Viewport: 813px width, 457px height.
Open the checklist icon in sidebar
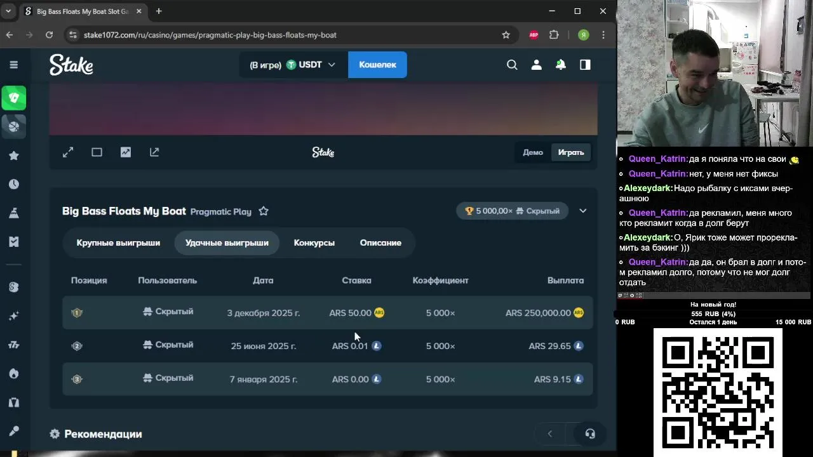[x=13, y=242]
